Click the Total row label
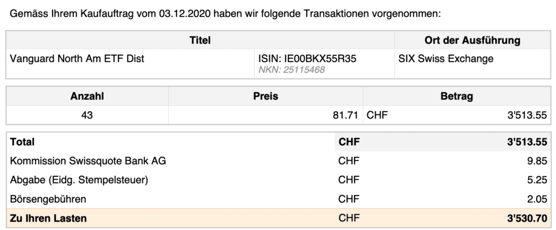Screen dimensions: 556x230 [x=22, y=142]
